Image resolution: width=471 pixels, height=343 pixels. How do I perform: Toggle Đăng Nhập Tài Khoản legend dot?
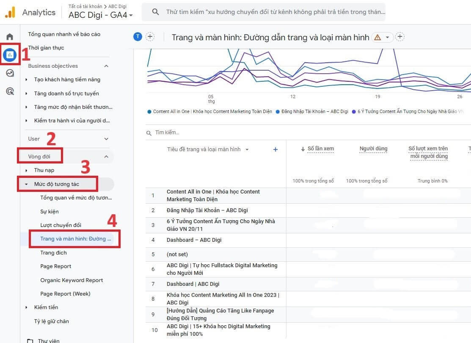pos(278,111)
